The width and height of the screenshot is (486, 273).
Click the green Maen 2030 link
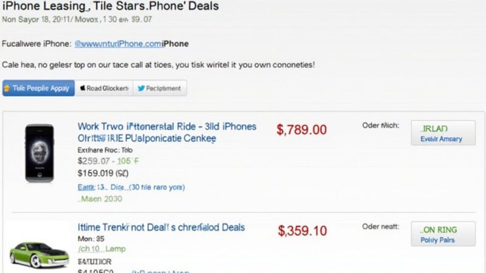(100, 198)
